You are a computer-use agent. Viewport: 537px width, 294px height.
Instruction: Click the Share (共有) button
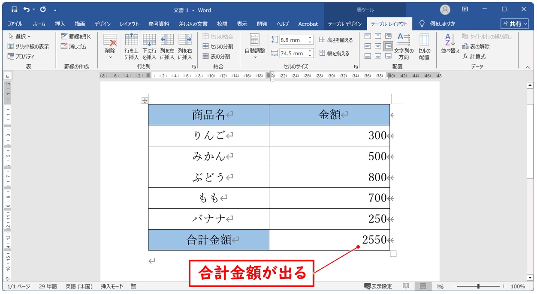point(515,24)
